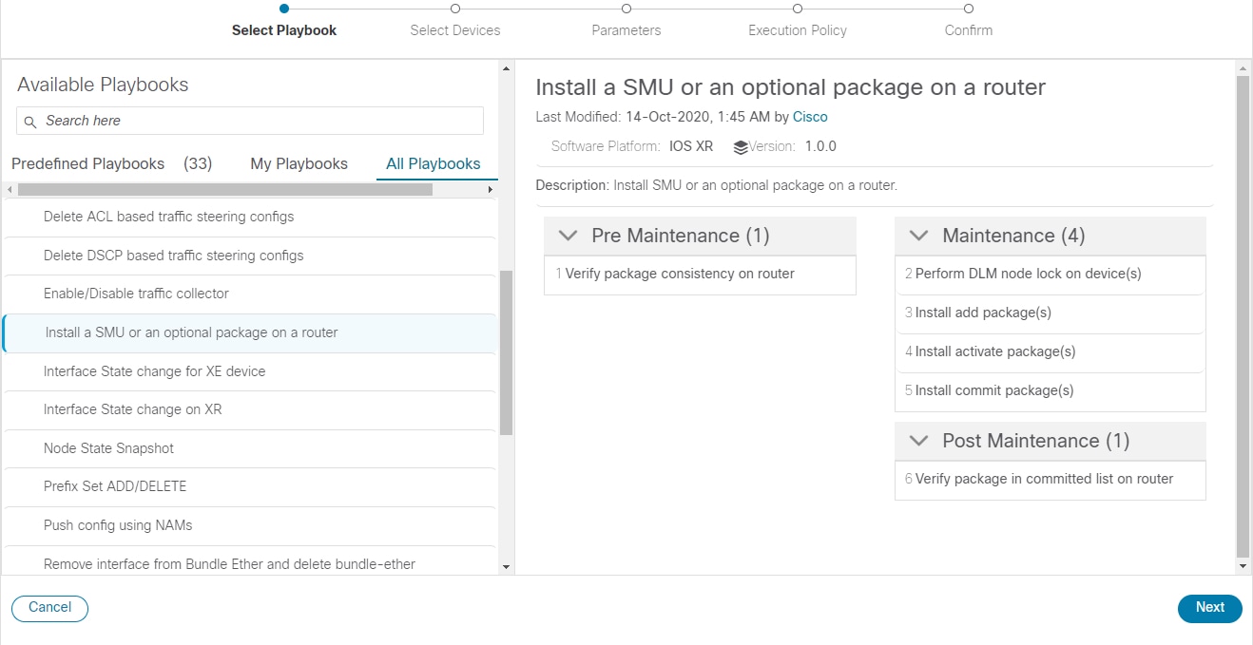Click the Parameters step circle
The height and width of the screenshot is (645, 1253).
[626, 8]
